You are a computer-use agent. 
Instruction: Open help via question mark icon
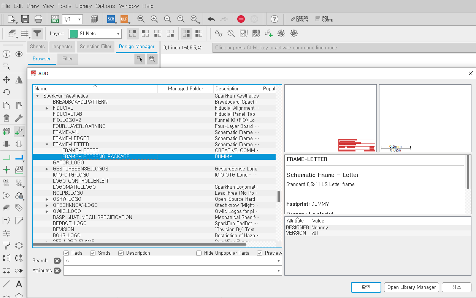274,19
